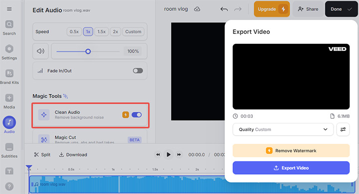Fast forward playback
The width and height of the screenshot is (359, 194).
tap(179, 155)
